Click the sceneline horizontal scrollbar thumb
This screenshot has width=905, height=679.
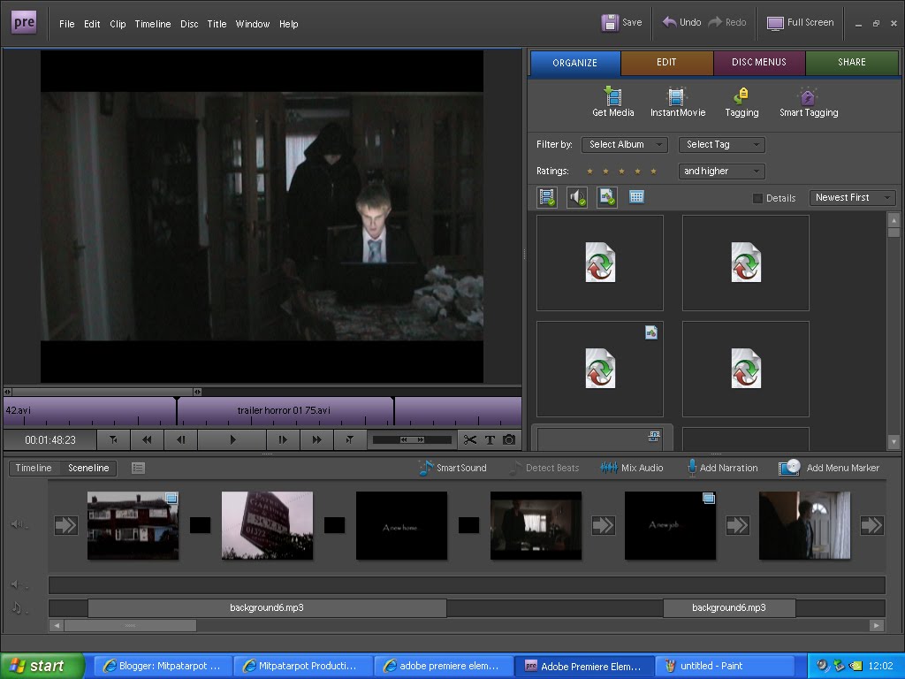point(131,625)
